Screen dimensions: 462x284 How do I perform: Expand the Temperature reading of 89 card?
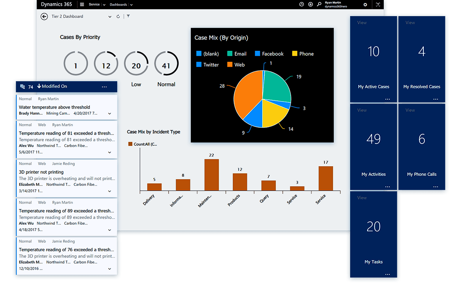point(110,230)
